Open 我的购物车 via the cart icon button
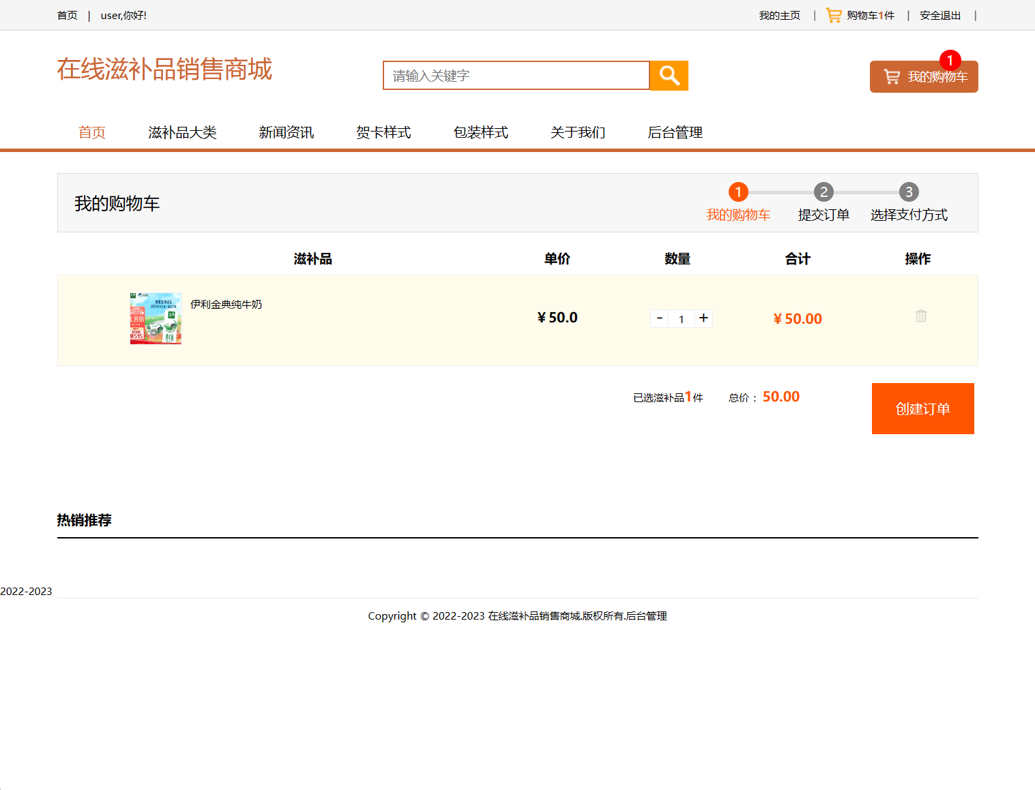This screenshot has height=790, width=1035. pos(923,76)
